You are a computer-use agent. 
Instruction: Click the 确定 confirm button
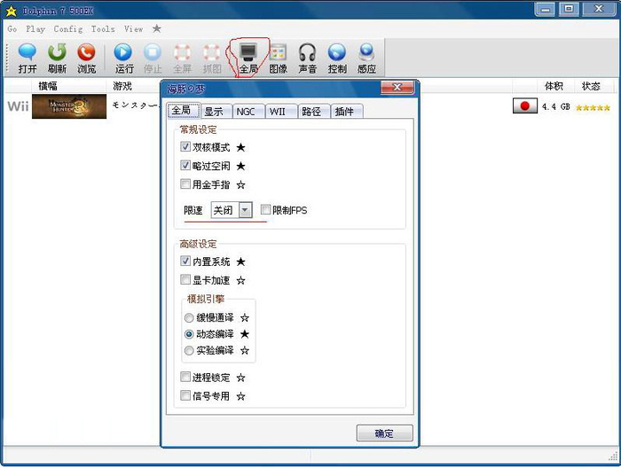[384, 433]
